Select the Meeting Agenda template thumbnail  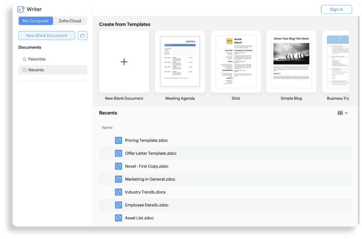[180, 62]
